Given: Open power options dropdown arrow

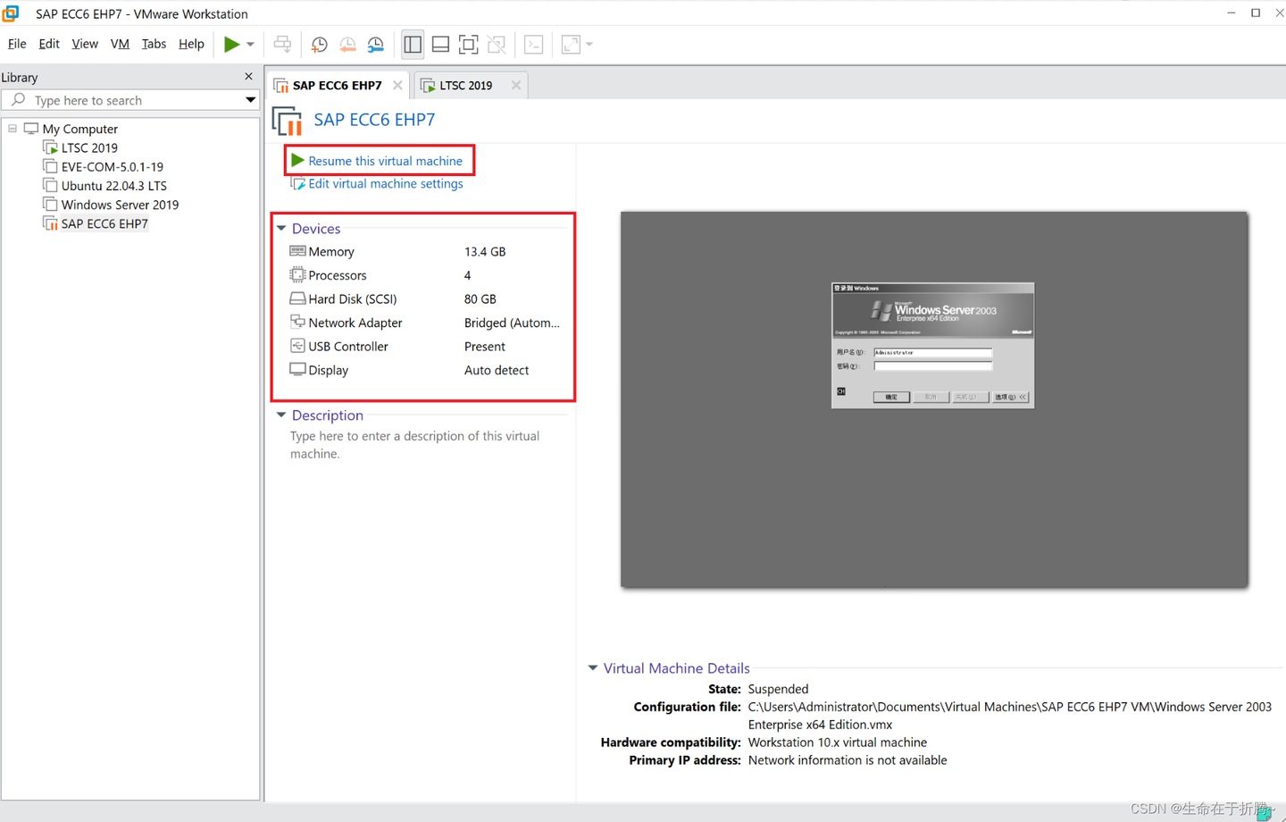Looking at the screenshot, I should pos(251,44).
